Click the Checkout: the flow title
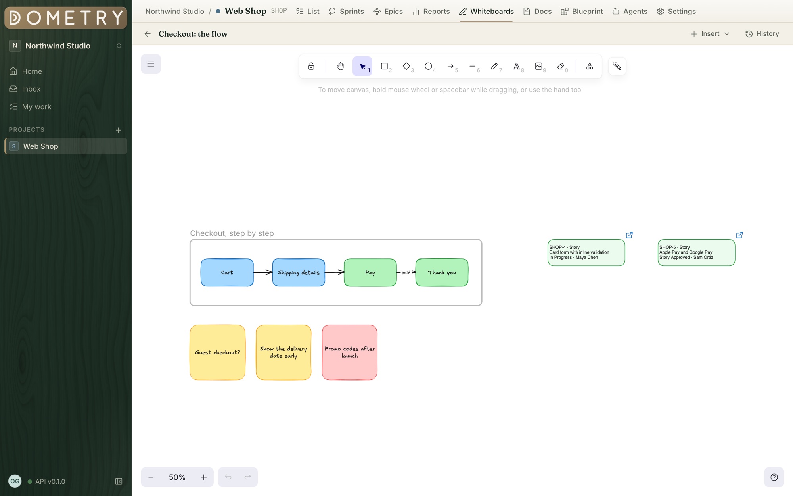Screen dimensions: 793x496 coord(193,34)
